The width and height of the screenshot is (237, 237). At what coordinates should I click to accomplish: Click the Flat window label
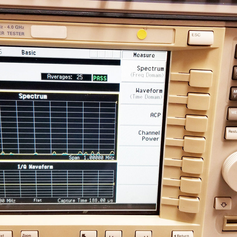[x=38, y=200]
